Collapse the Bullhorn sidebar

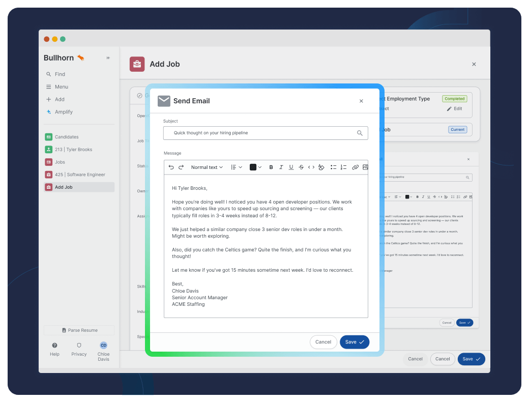(108, 58)
